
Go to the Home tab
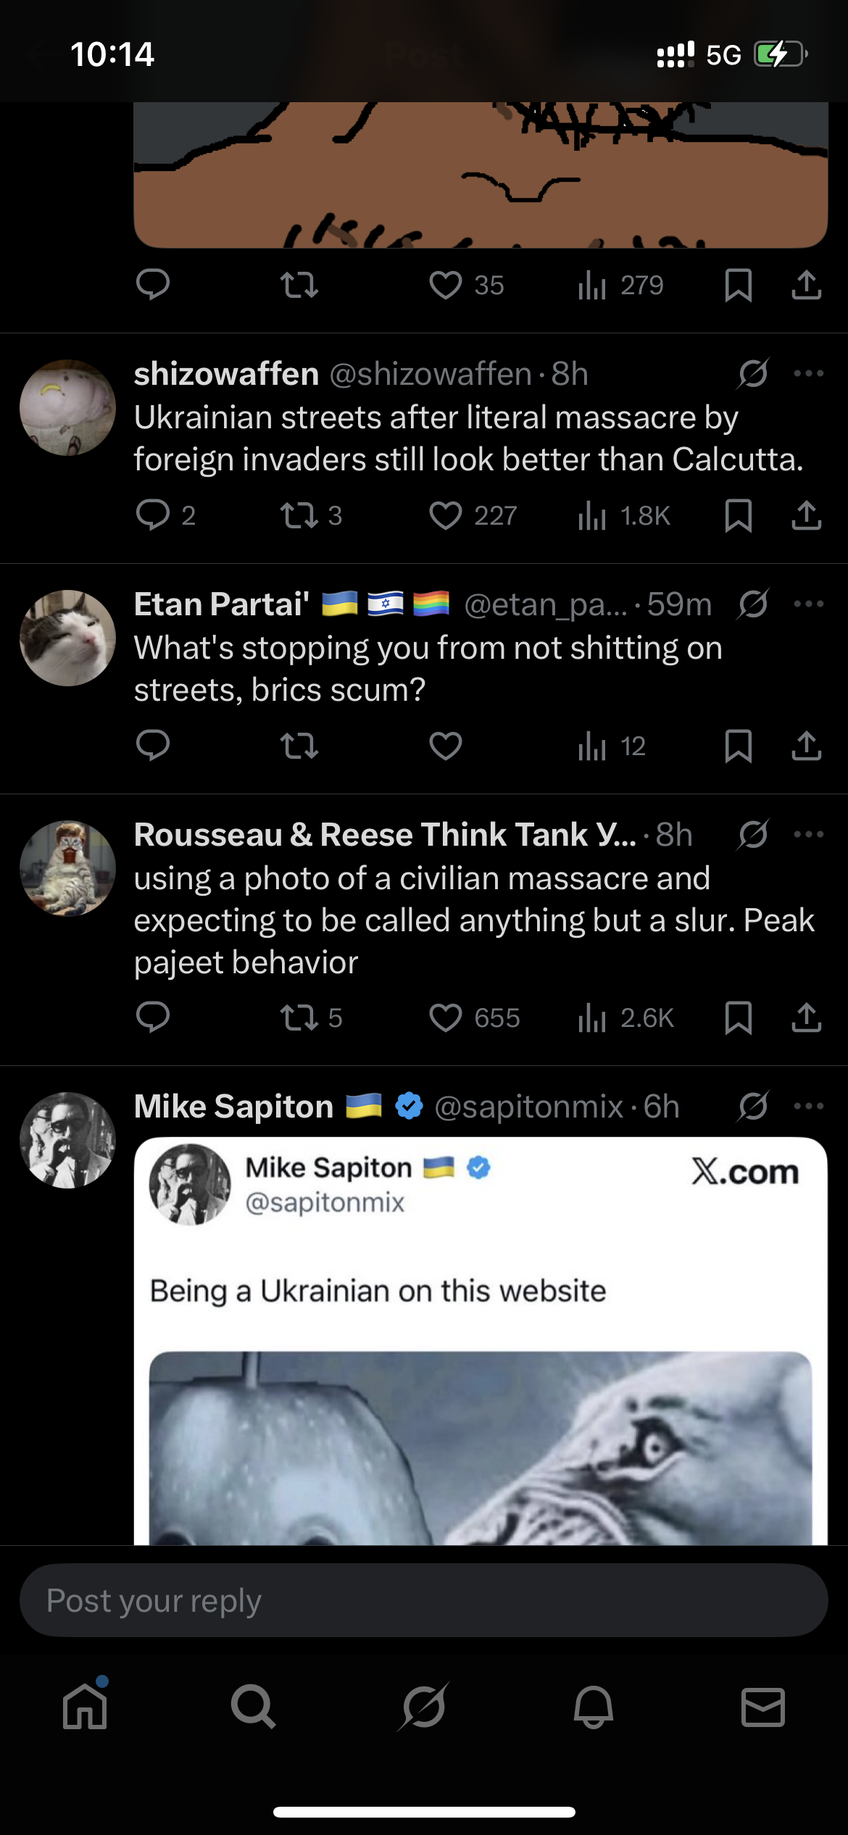85,1707
